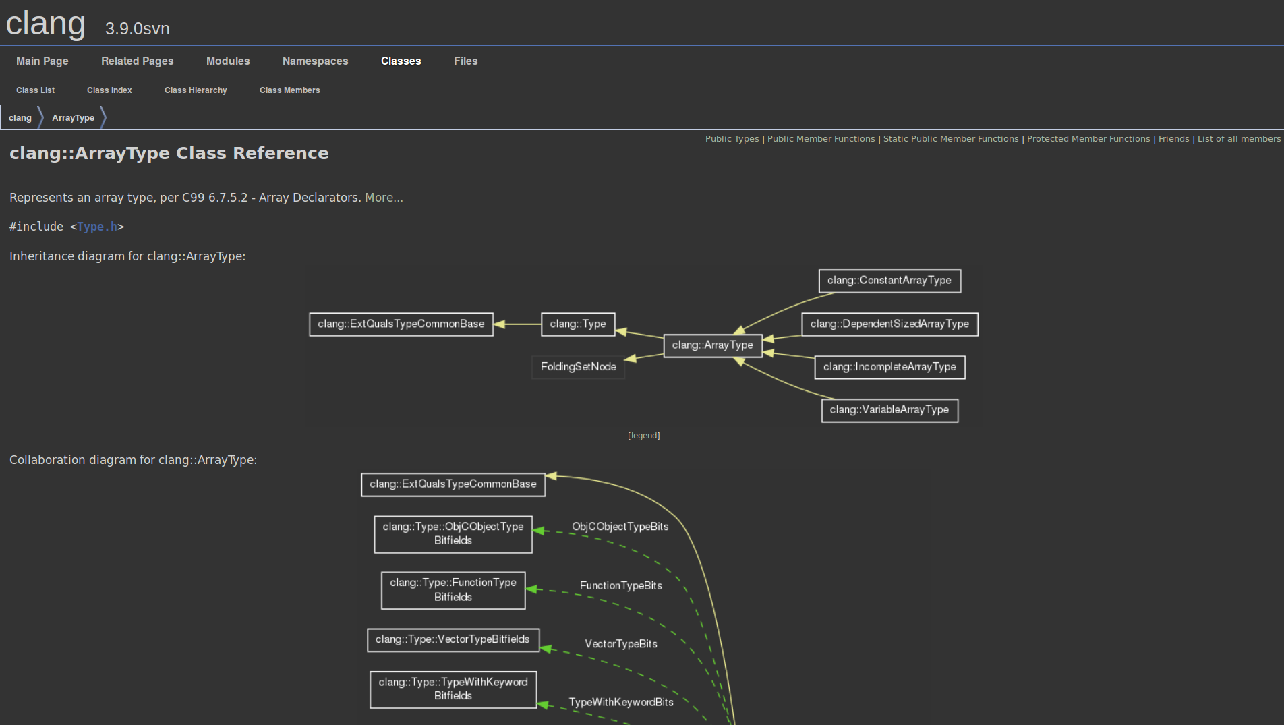
Task: Click the ArrayType breadcrumb item
Action: [73, 118]
